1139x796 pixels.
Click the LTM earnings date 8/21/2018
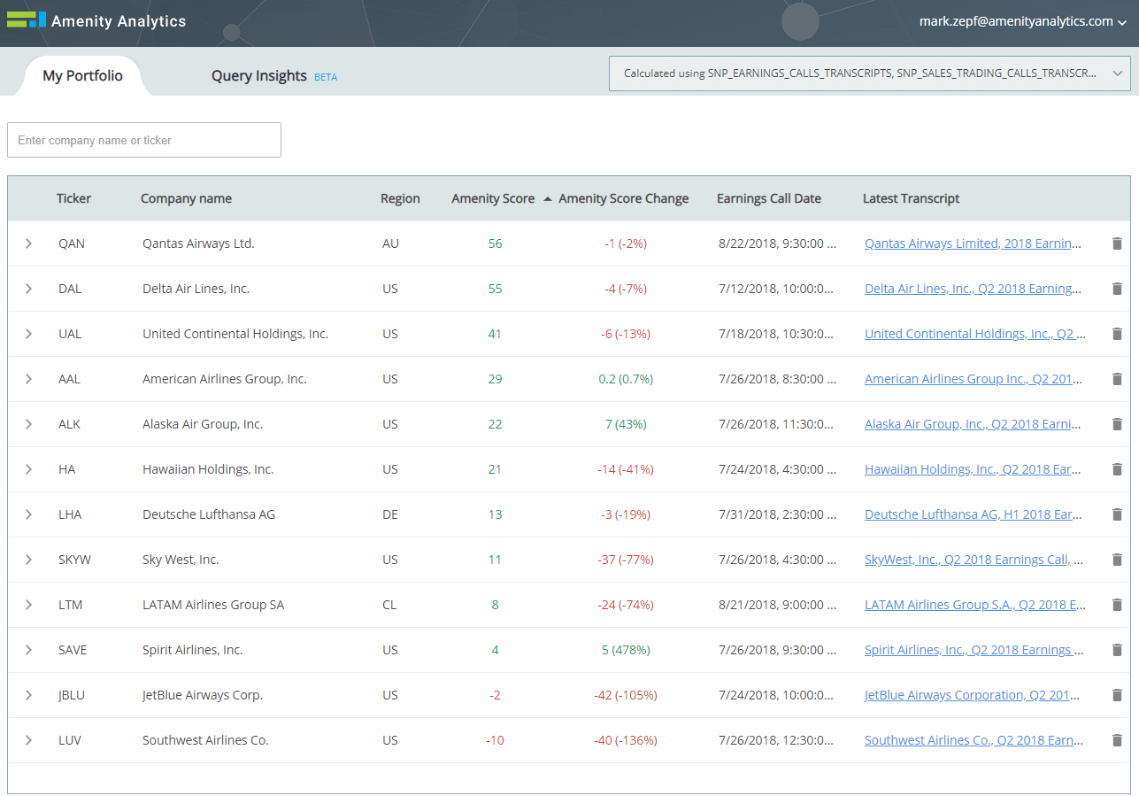pos(777,605)
